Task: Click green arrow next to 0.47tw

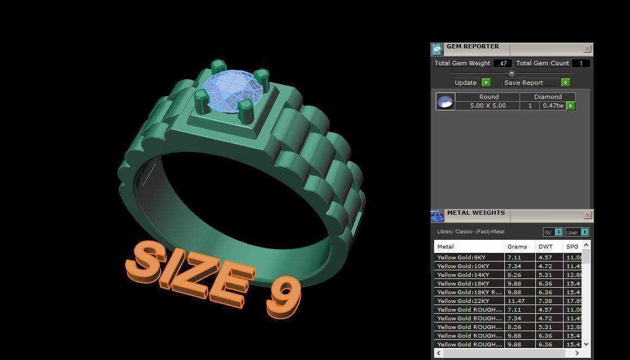Action: (x=571, y=105)
